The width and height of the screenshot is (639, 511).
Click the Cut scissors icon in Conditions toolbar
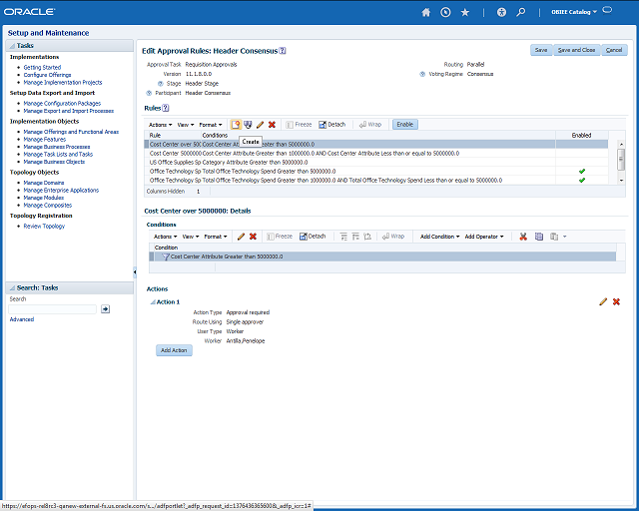click(x=523, y=237)
